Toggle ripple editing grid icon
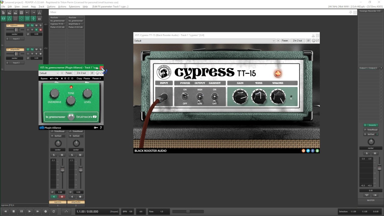The height and width of the screenshot is (216, 384). pos(15,19)
